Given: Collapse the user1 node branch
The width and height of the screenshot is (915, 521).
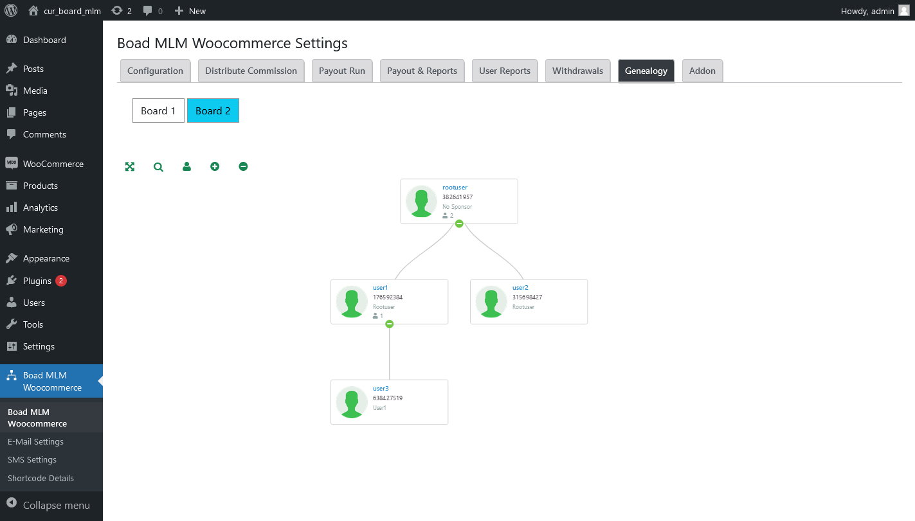Looking at the screenshot, I should click(x=389, y=324).
